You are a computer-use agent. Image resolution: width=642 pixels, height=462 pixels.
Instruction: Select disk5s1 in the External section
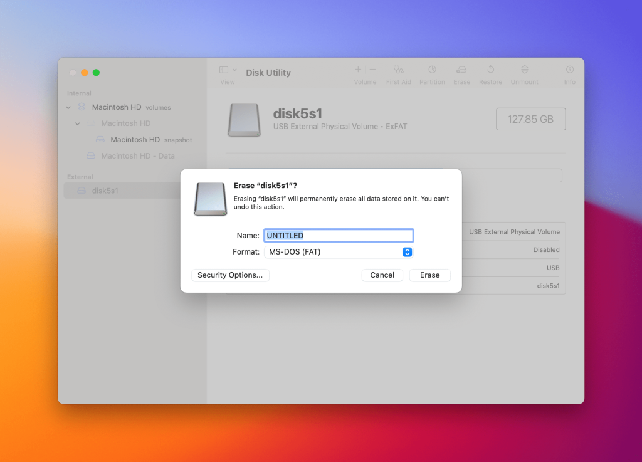[122, 191]
